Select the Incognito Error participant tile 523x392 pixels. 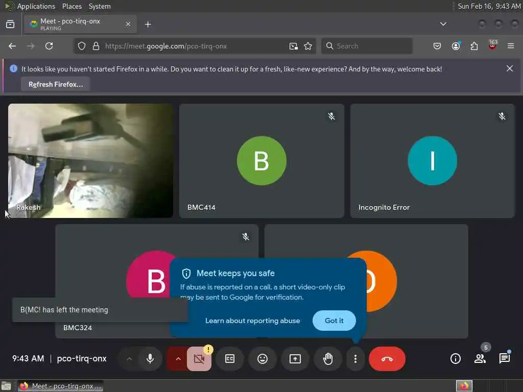(x=432, y=161)
